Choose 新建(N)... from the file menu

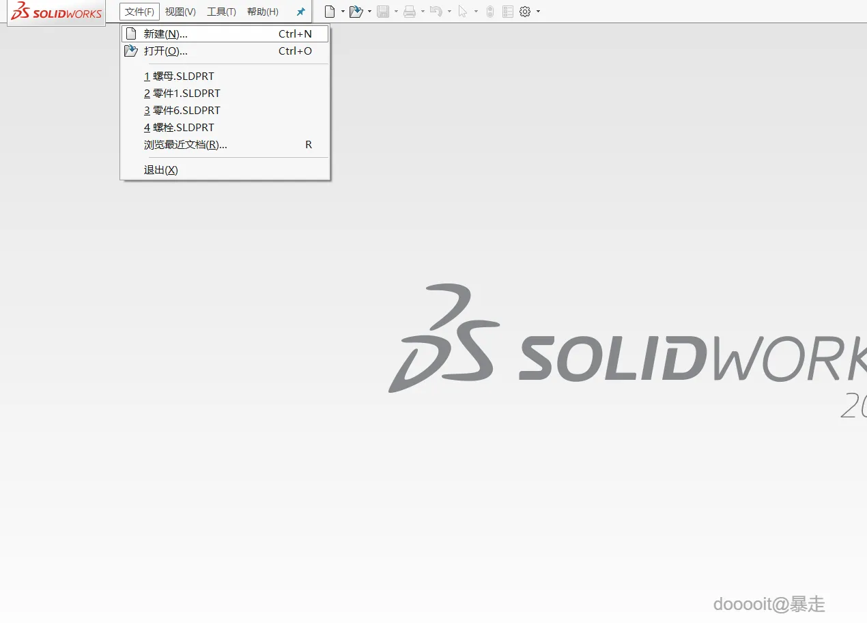225,33
